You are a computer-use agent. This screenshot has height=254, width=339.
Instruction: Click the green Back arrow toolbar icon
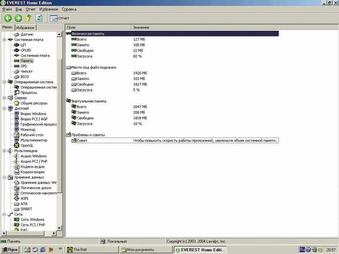[8, 18]
